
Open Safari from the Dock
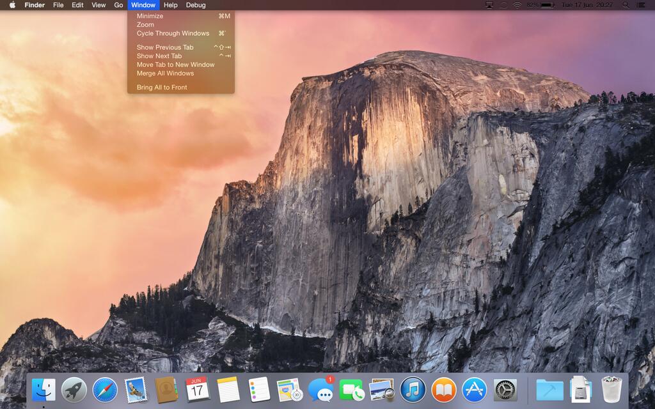105,390
